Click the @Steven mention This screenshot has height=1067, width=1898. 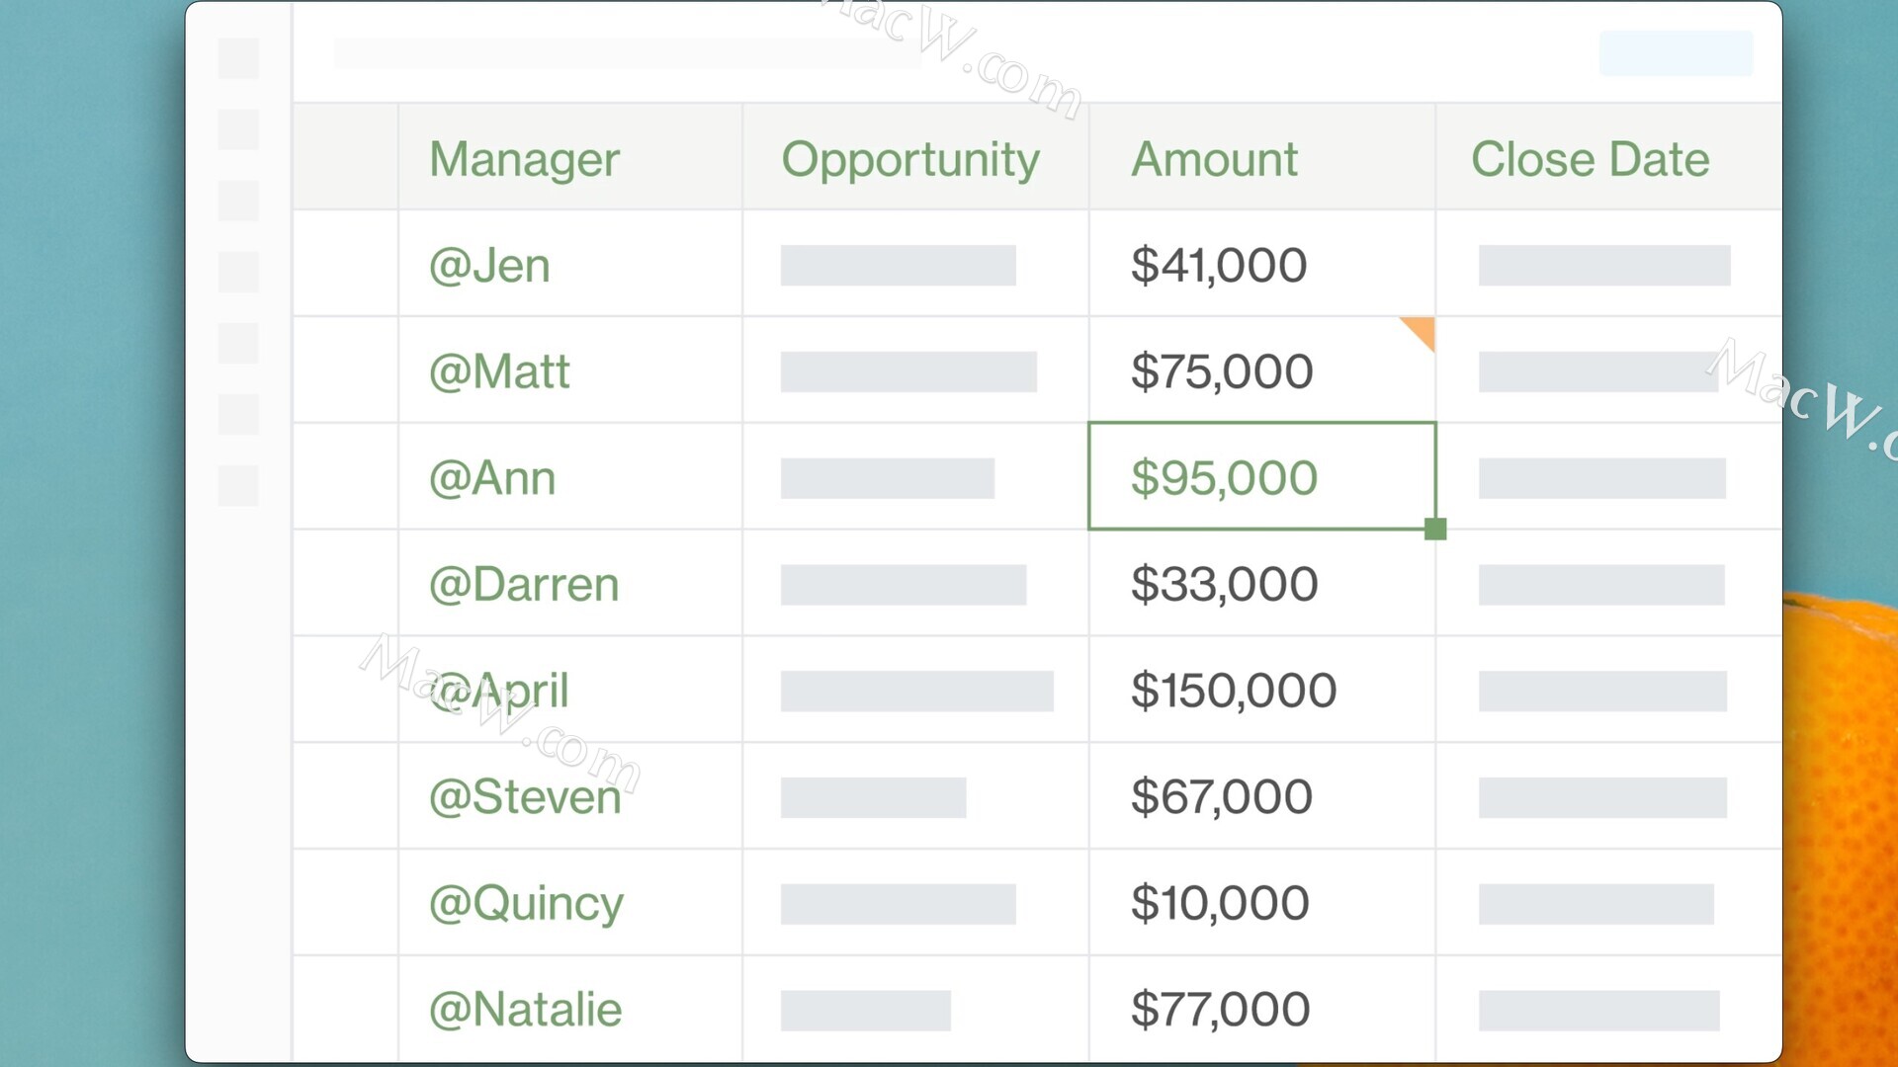[x=525, y=797]
